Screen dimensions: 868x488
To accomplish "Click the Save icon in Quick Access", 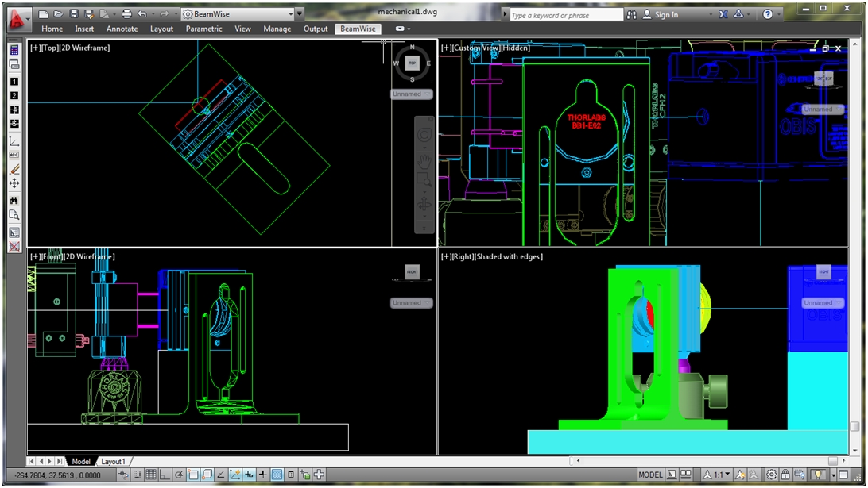I will tap(73, 14).
